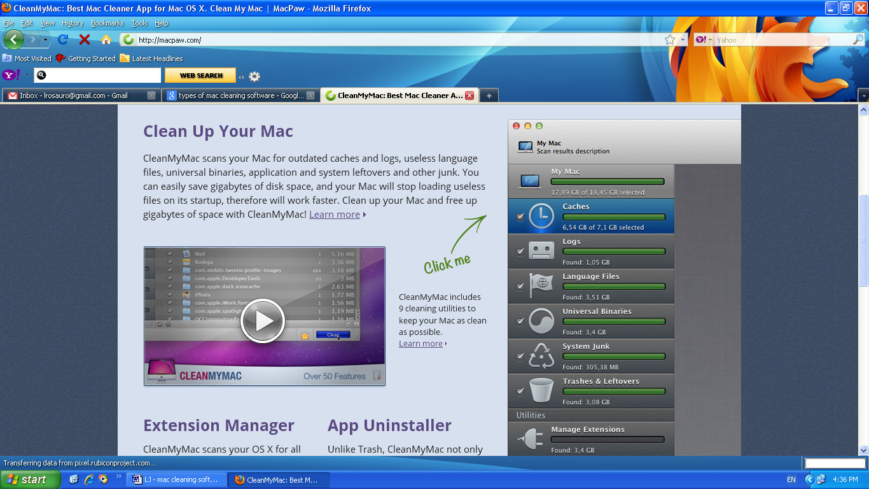
Task: Click the Firefox Back arrow button
Action: pyautogui.click(x=13, y=39)
